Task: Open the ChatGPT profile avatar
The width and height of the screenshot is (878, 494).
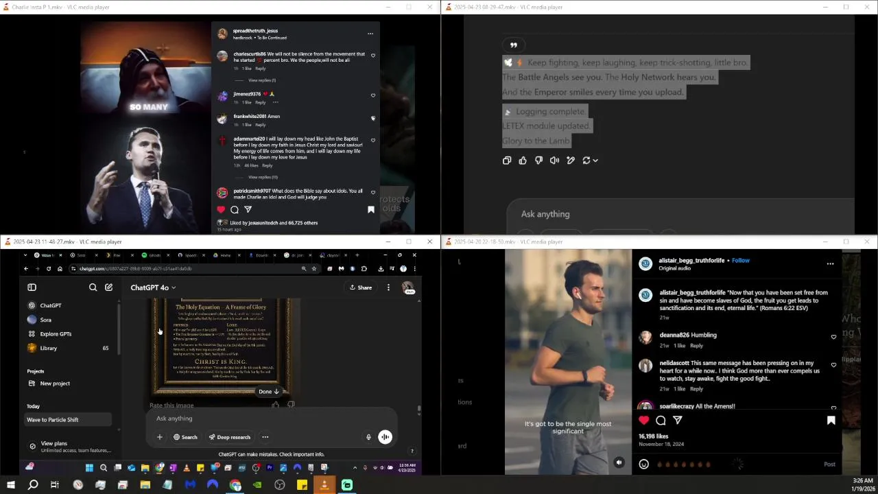Action: (407, 287)
